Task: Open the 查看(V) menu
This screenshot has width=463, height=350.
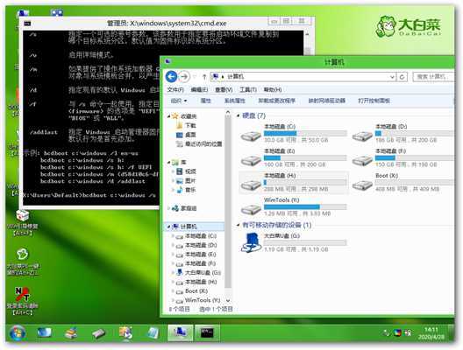Action: (224, 89)
